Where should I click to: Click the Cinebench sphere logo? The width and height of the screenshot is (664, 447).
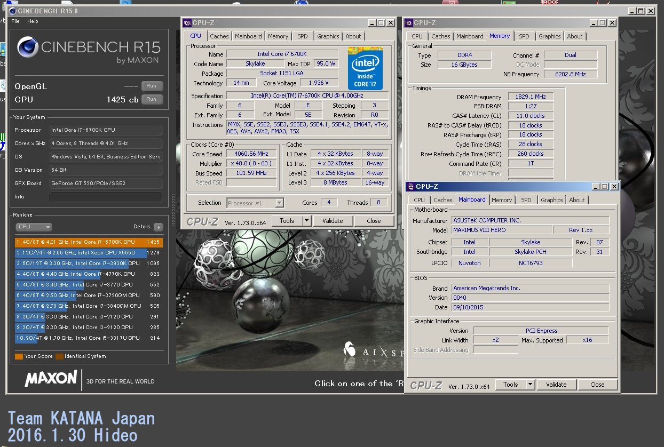click(x=27, y=47)
